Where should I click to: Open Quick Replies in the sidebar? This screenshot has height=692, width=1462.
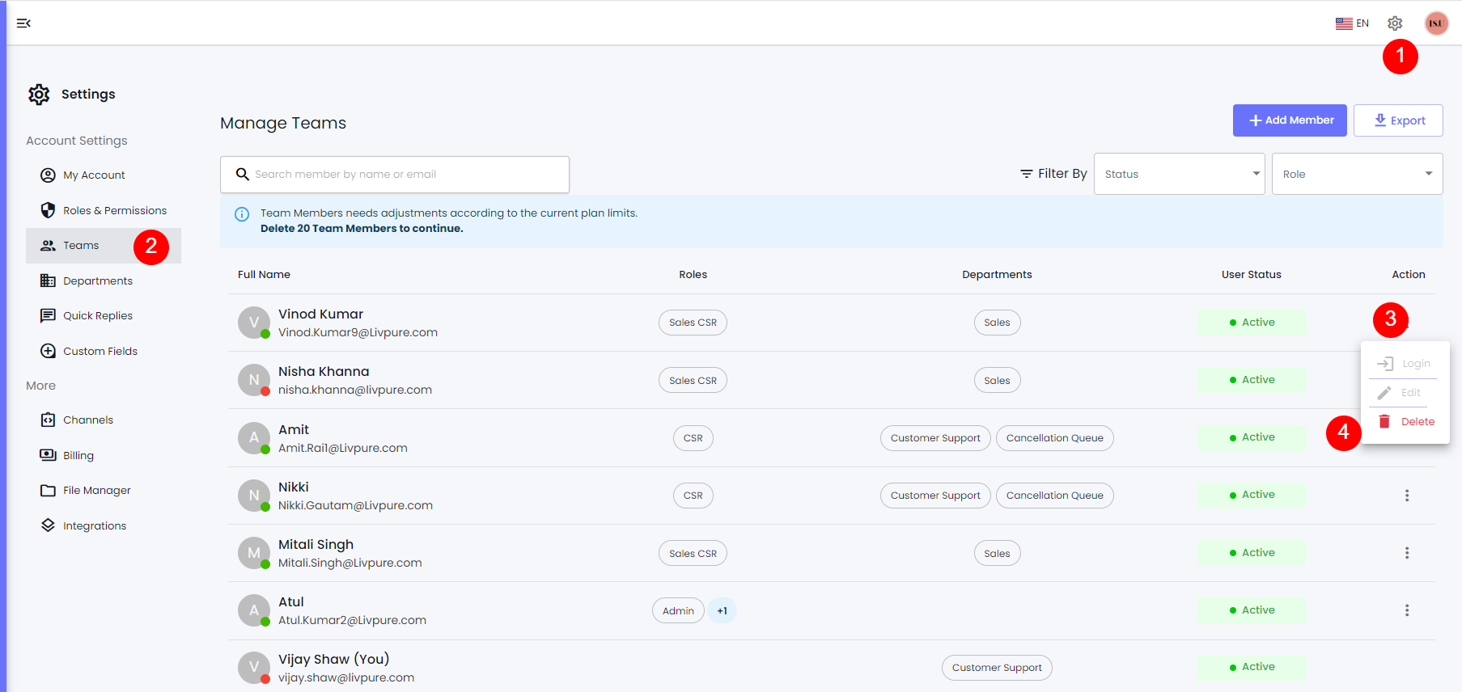pos(97,316)
